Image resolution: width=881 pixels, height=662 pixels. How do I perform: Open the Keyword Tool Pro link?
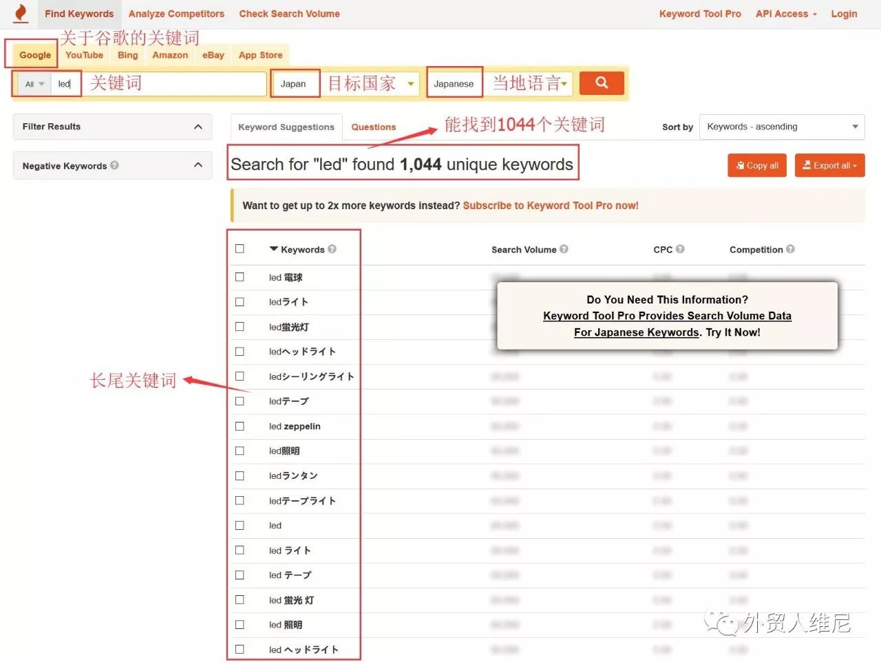700,14
